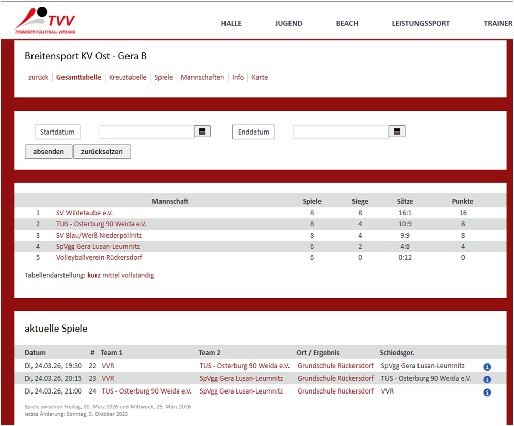
Task: Open the Startdatum calendar picker icon
Action: (202, 132)
